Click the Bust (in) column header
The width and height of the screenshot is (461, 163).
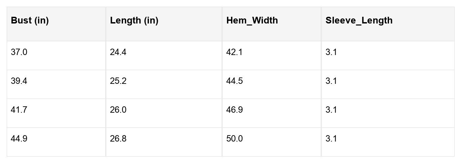coord(30,20)
